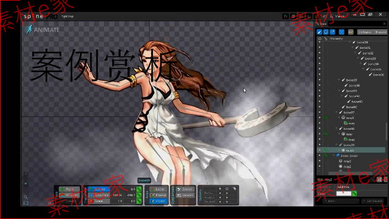Activate the Translate transform tool

tap(99, 195)
